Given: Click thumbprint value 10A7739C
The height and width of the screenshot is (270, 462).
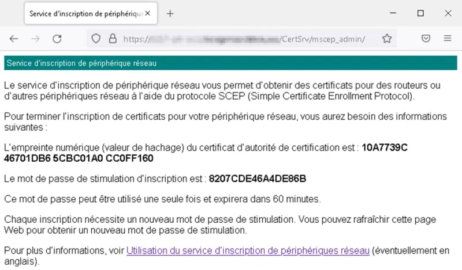Looking at the screenshot, I should point(385,147).
